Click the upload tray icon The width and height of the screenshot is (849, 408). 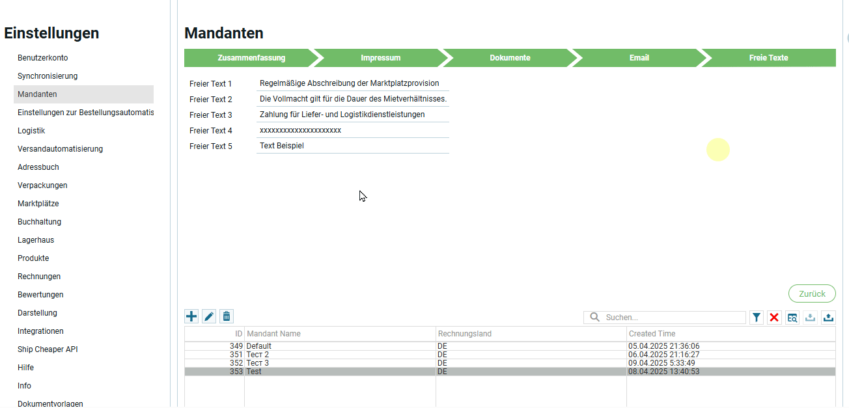pyautogui.click(x=828, y=318)
